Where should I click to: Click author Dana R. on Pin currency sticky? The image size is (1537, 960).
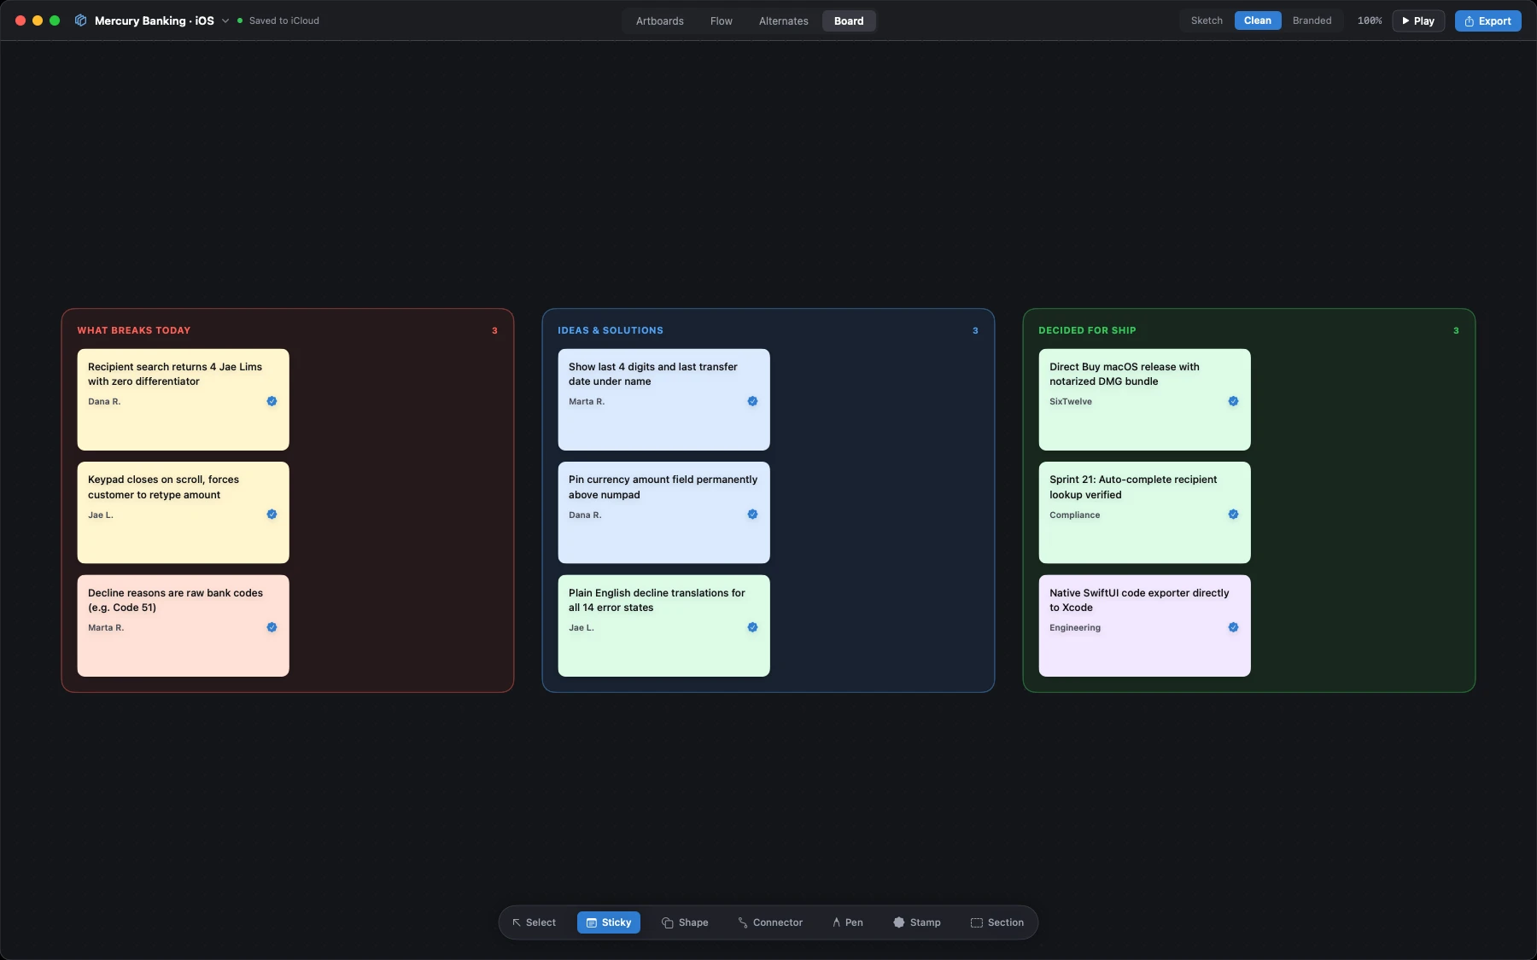pyautogui.click(x=585, y=515)
